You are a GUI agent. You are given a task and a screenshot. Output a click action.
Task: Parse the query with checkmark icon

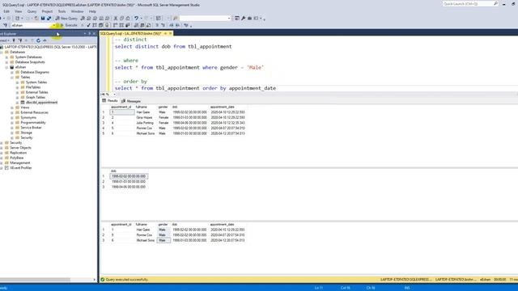(x=88, y=25)
